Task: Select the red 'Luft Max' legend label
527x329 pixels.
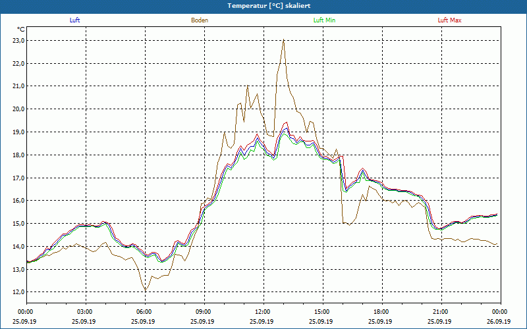Action: [449, 20]
